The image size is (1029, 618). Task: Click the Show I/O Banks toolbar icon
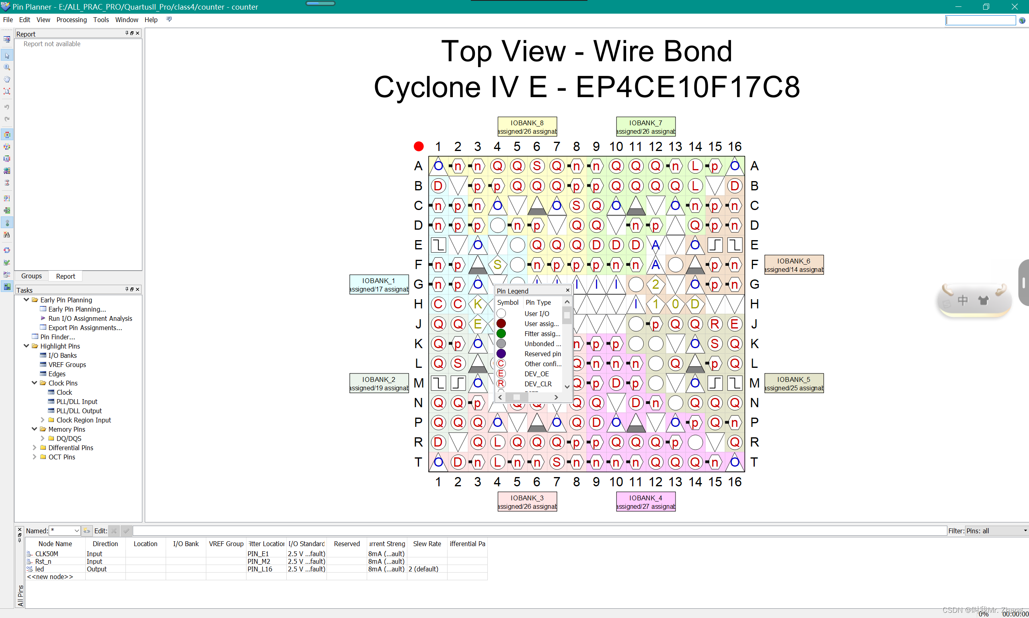7,135
